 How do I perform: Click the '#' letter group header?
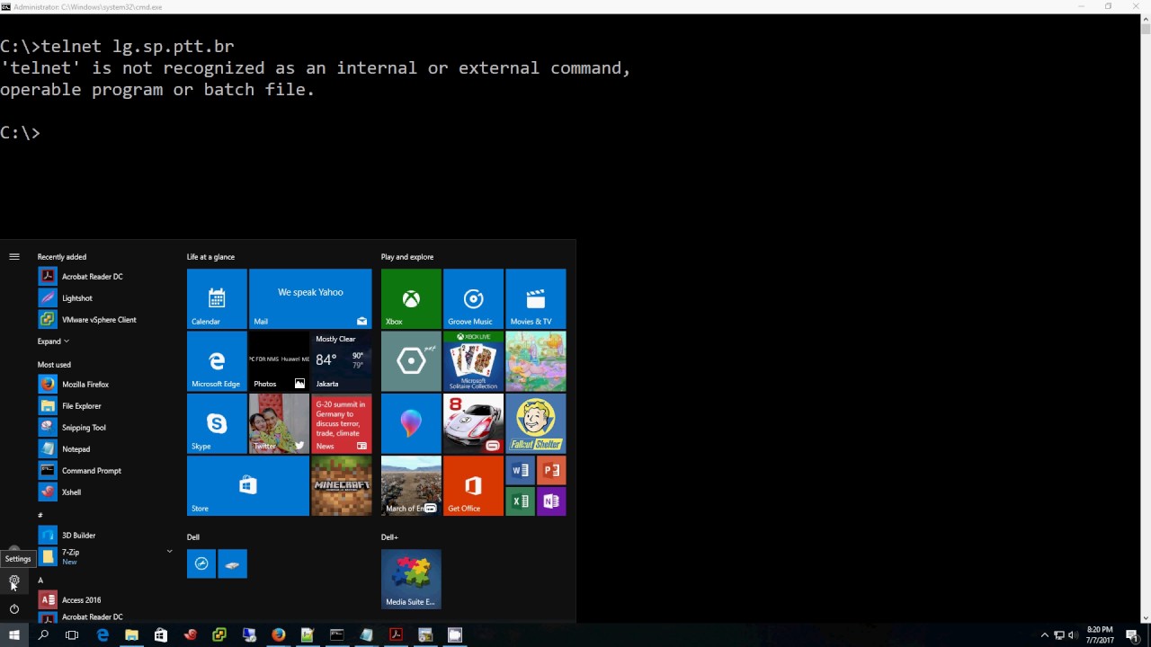pos(40,515)
